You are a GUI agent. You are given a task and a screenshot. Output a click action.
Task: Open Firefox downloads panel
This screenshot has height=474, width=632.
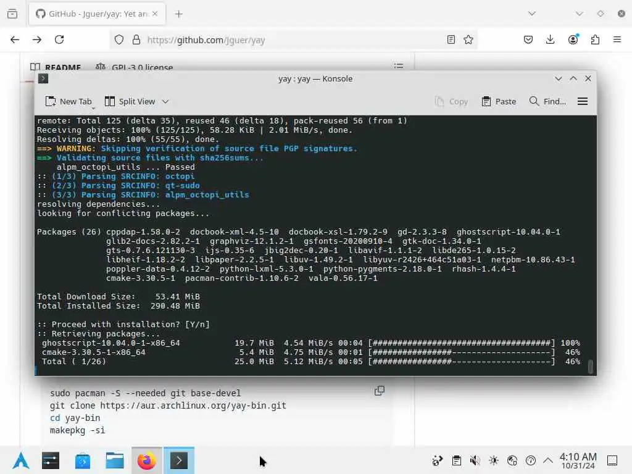coord(550,39)
